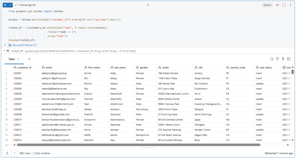The width and height of the screenshot is (296, 159).
Task: Click the customer_id column header
Action: point(24,67)
